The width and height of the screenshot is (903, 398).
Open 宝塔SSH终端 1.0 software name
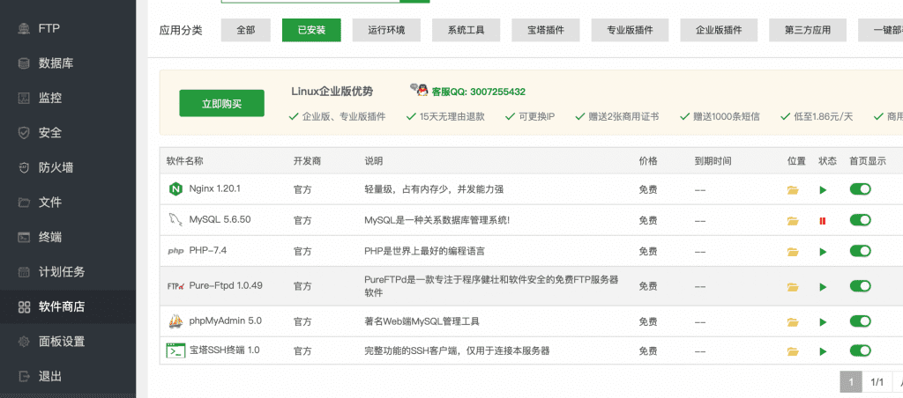click(x=225, y=350)
